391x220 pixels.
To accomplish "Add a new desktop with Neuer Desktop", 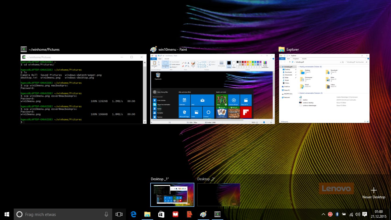I will [374, 193].
